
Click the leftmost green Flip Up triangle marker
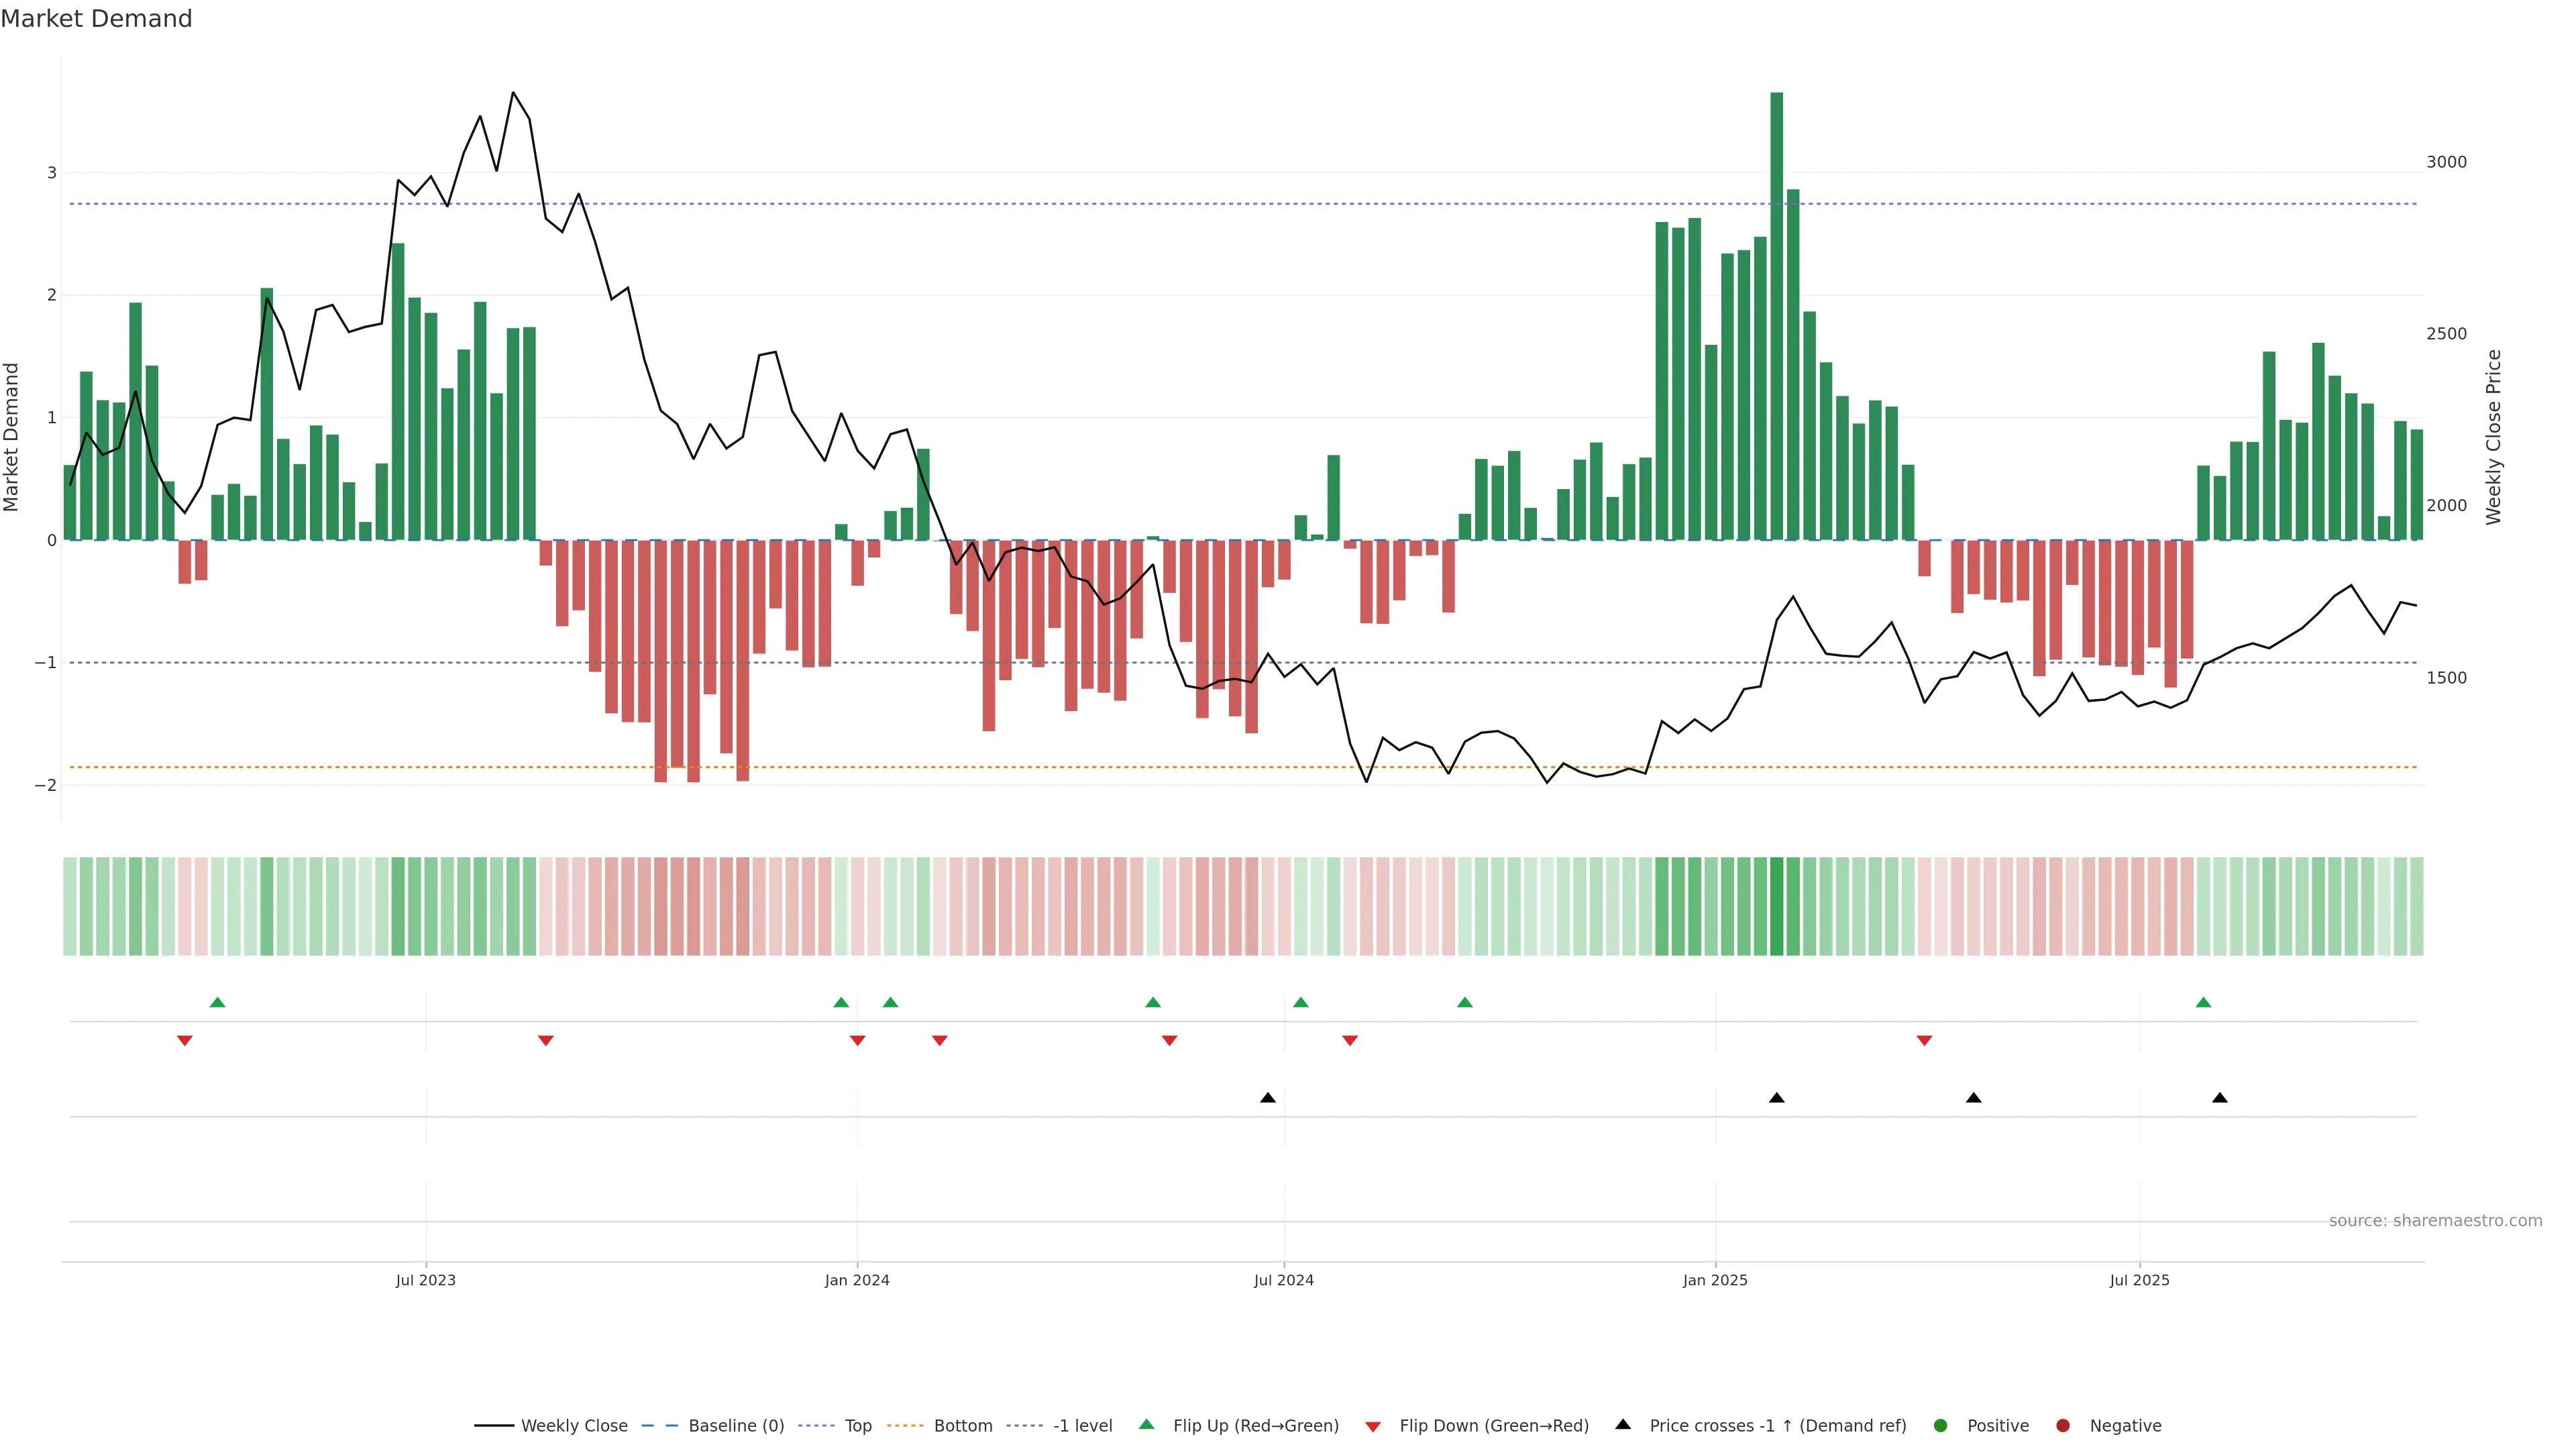(x=217, y=1002)
